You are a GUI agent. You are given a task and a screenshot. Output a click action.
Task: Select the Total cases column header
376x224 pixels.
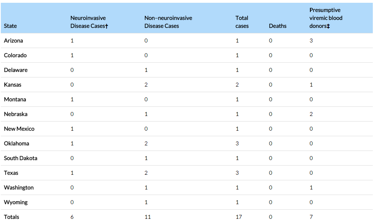click(242, 22)
